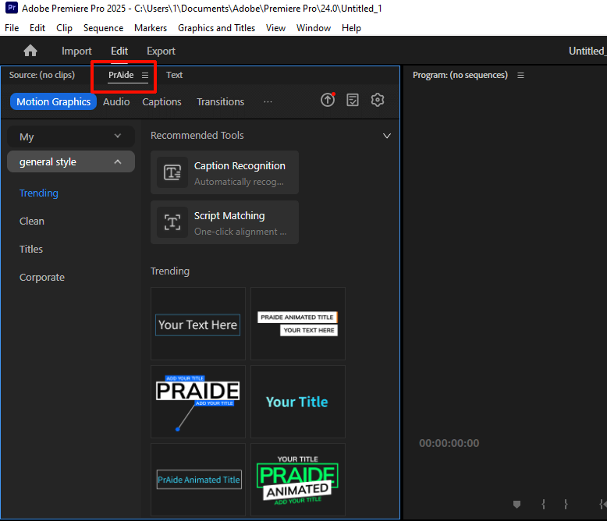This screenshot has height=521, width=607.
Task: Select the Captions category
Action: 162,102
